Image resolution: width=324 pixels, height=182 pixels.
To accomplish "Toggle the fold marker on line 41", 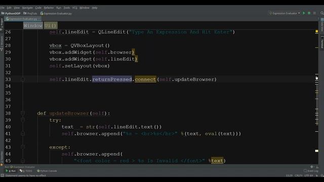I will coord(23,133).
